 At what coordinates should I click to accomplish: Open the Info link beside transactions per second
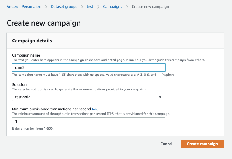click(x=95, y=109)
